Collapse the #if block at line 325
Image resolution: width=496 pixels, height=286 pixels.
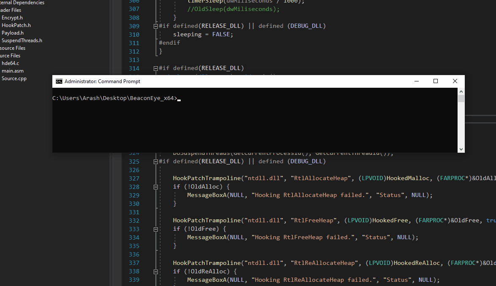point(156,162)
